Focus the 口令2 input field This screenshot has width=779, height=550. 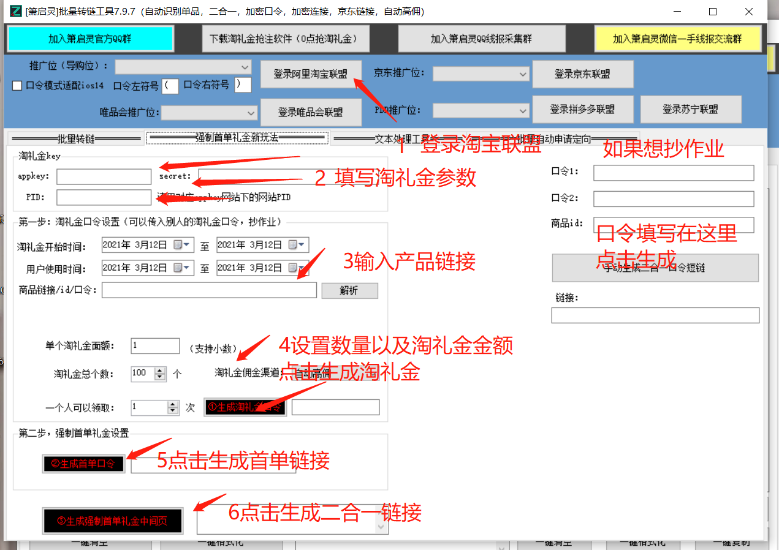pyautogui.click(x=674, y=199)
